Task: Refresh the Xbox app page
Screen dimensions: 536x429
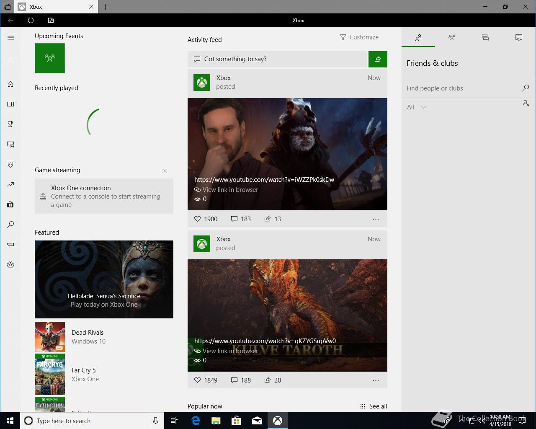Action: 31,20
